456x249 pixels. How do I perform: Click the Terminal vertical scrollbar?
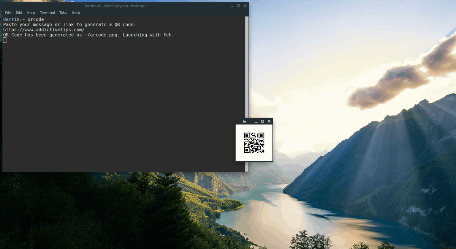247,94
